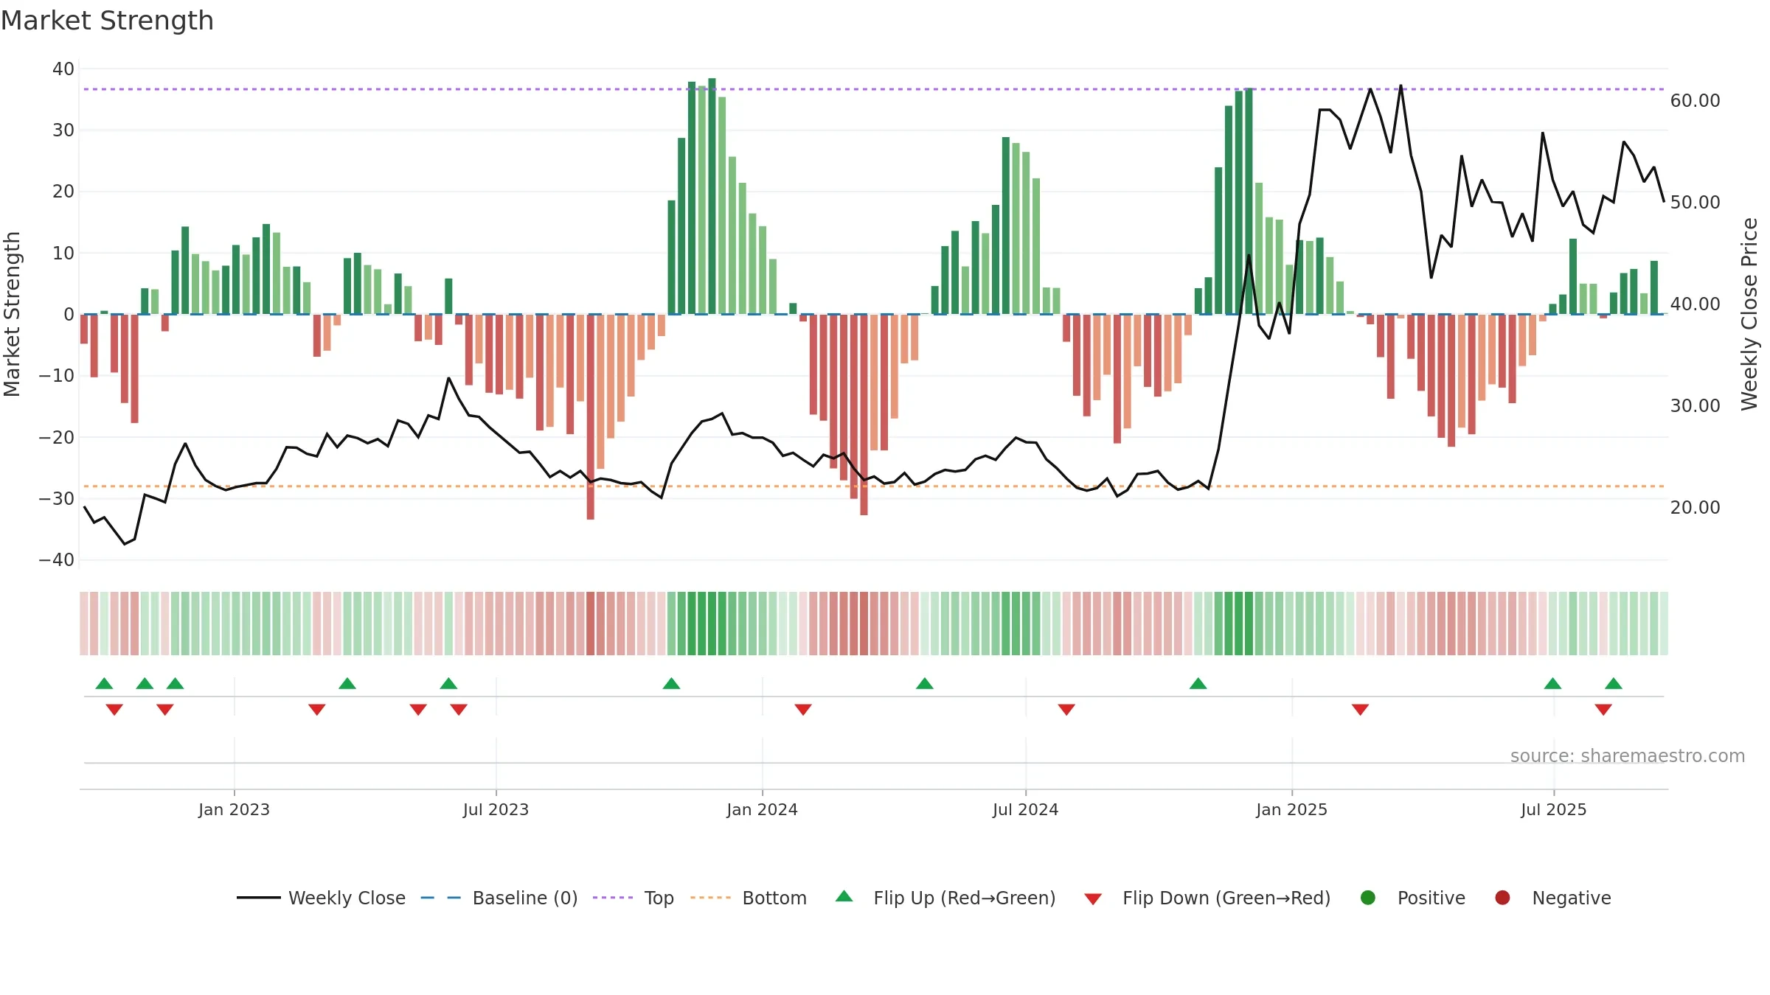Click the green triangle icon in legend
1770x995 pixels.
pos(844,896)
